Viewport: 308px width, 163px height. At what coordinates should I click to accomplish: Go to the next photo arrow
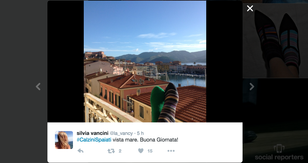click(252, 87)
